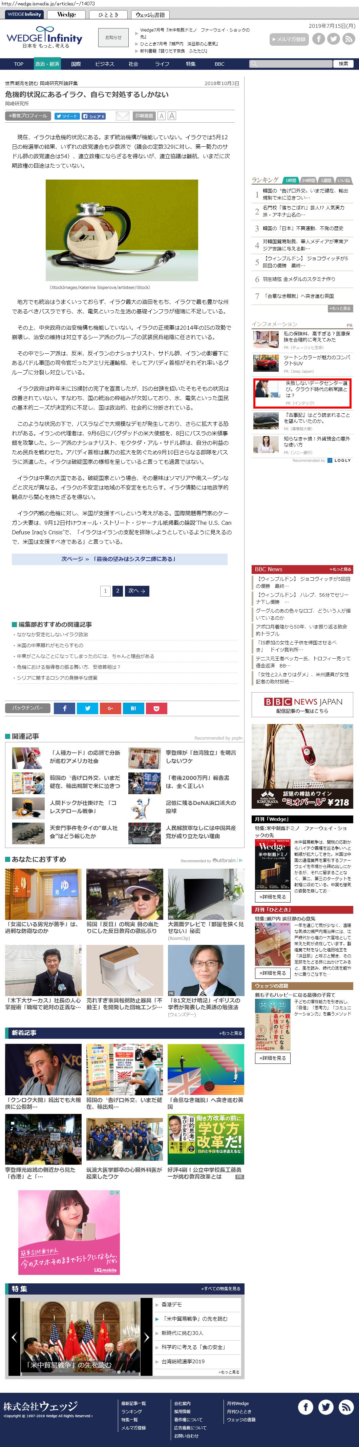The height and width of the screenshot is (1447, 359).
Task: Open すべての特集を見る link
Action: 221,1288
